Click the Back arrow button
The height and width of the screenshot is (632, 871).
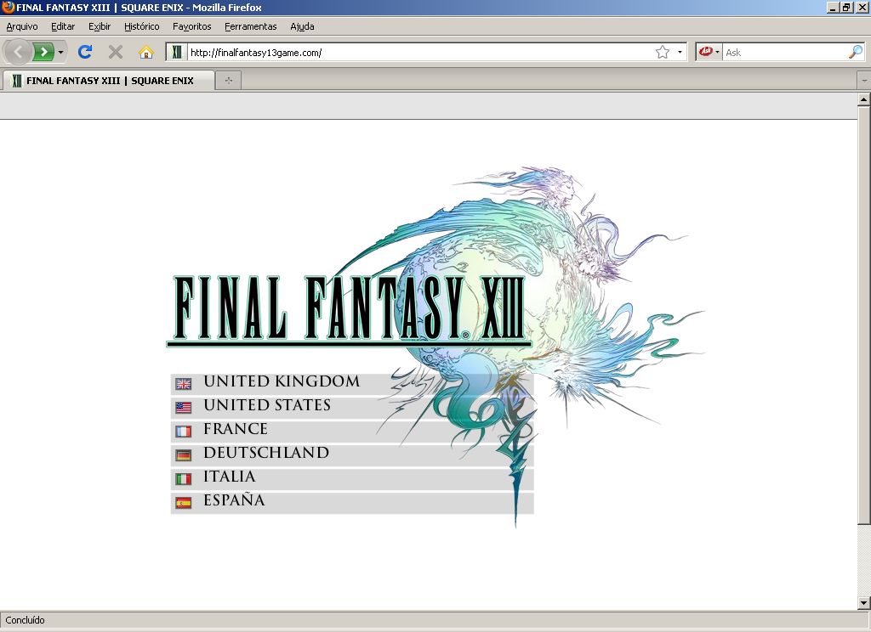(18, 52)
